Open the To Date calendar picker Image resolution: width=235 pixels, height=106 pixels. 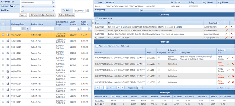point(88,11)
